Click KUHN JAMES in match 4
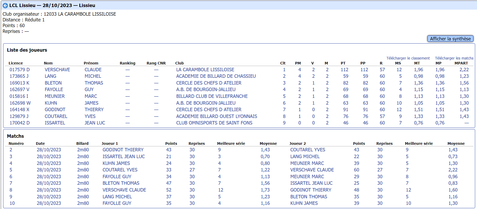 click(116, 163)
